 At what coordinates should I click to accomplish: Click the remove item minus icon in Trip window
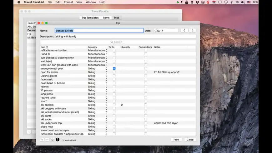(x=47, y=140)
